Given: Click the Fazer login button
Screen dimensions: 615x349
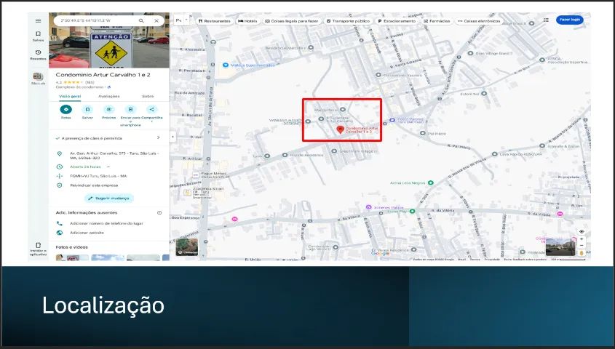Looking at the screenshot, I should point(569,20).
